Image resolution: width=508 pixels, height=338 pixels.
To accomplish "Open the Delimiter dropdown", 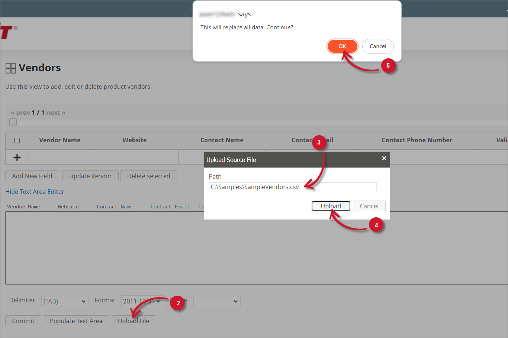I will point(65,301).
